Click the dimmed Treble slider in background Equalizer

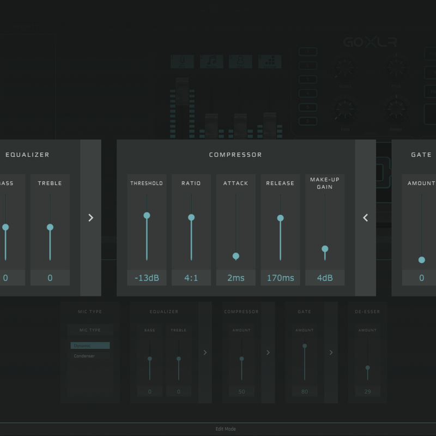coord(179,359)
